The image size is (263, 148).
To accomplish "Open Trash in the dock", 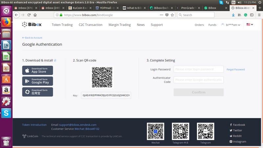I will [6, 141].
